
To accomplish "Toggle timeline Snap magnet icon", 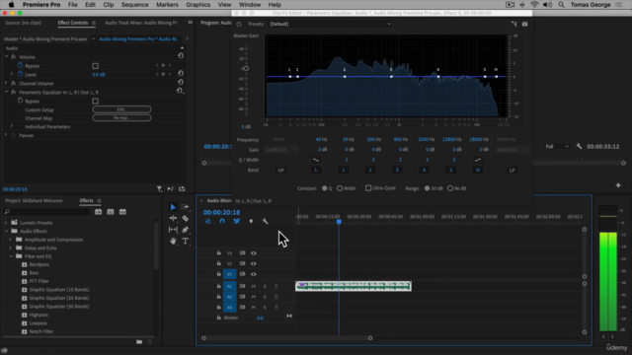I will (222, 221).
